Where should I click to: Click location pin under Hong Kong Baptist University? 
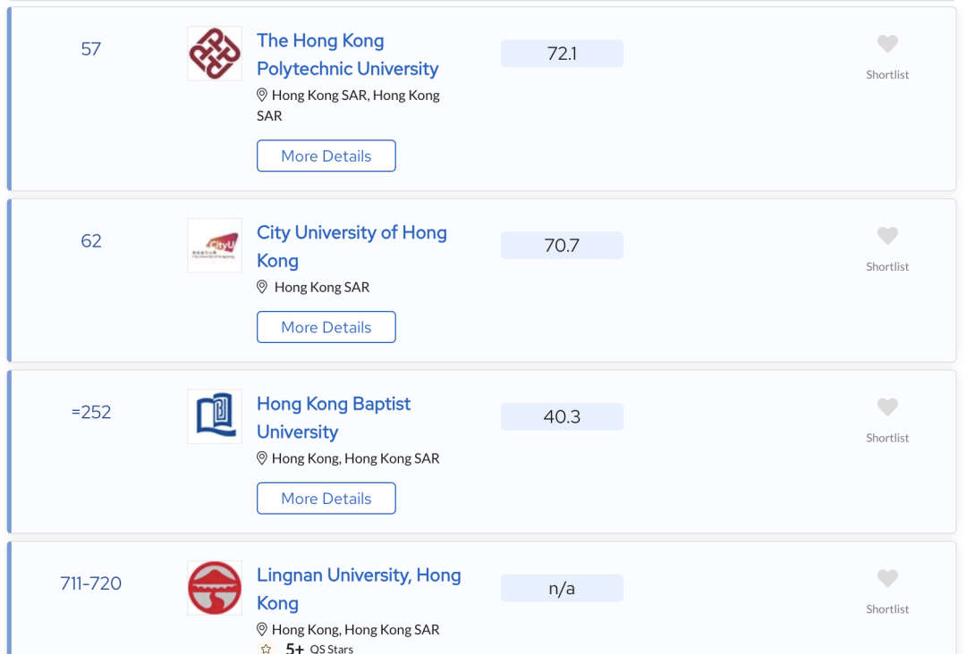point(262,458)
